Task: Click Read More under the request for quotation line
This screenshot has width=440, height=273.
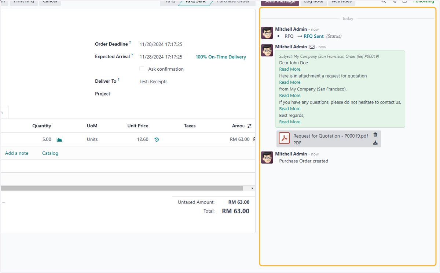Action: (290, 82)
